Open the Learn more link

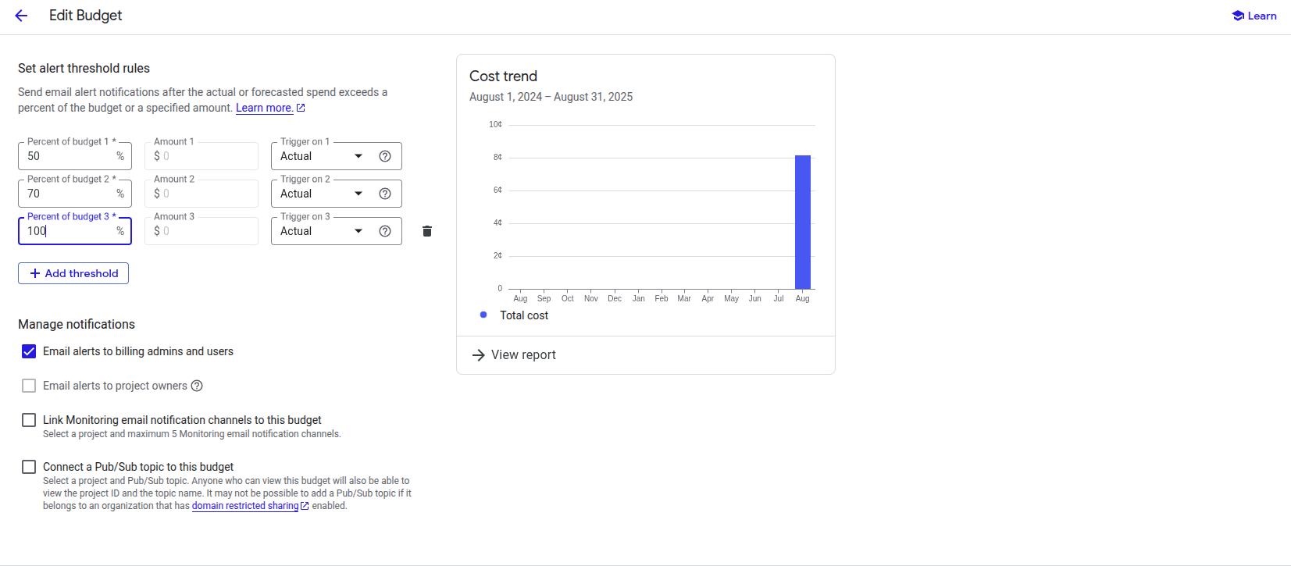coord(264,108)
